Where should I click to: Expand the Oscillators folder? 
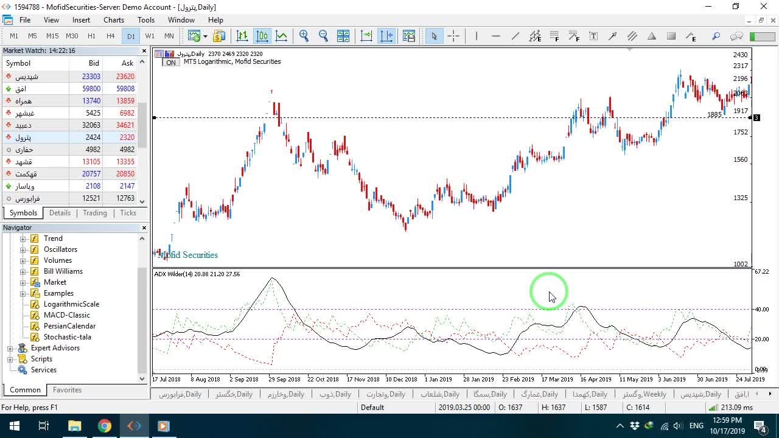click(23, 249)
